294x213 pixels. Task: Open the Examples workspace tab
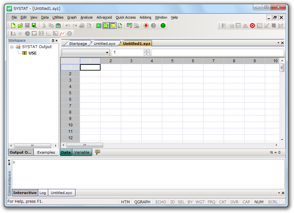click(46, 152)
